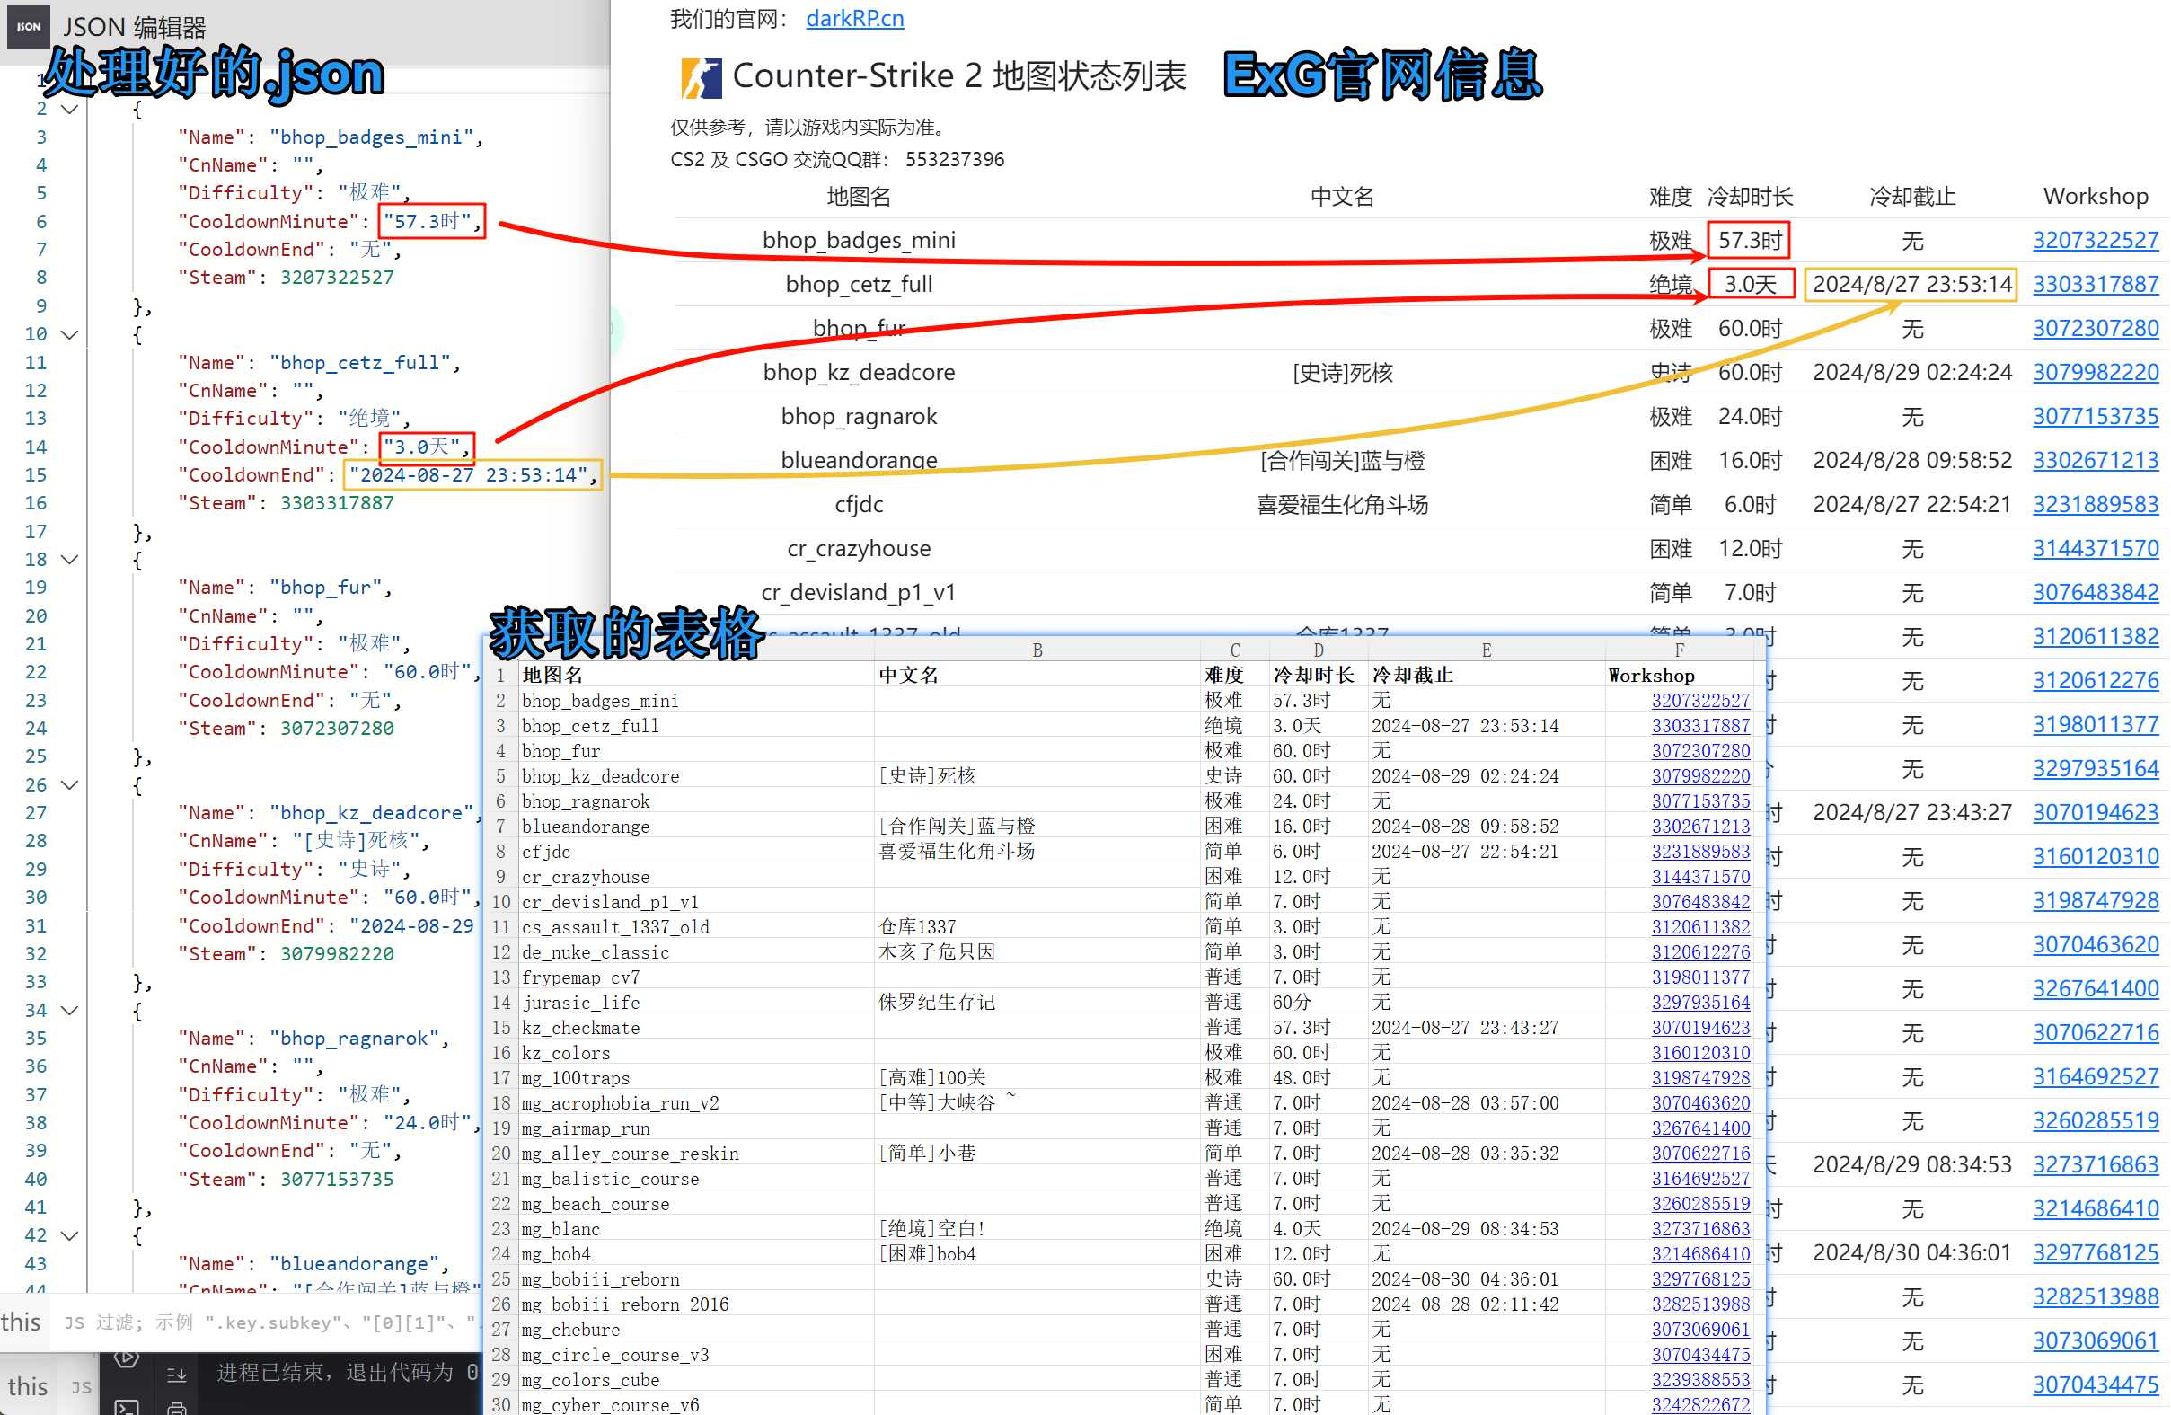Click QQ group number 553237396

pos(954,160)
